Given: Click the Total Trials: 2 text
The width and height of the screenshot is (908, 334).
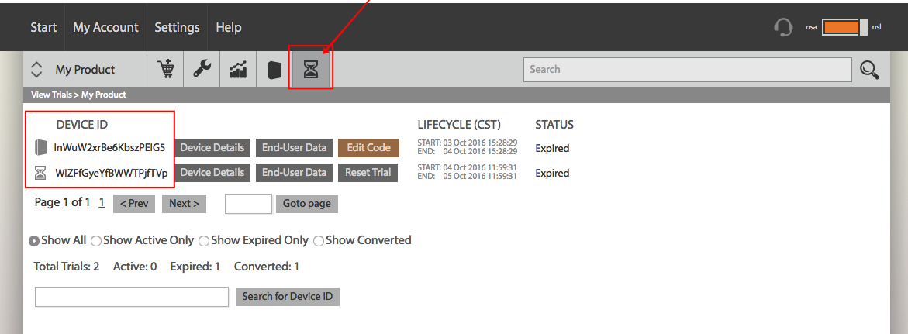Looking at the screenshot, I should tap(67, 267).
